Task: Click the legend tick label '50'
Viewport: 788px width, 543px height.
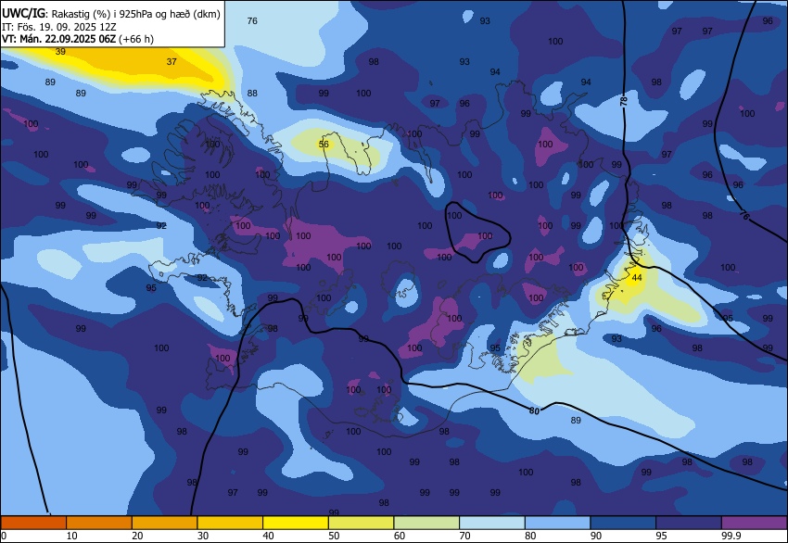Action: 334,536
